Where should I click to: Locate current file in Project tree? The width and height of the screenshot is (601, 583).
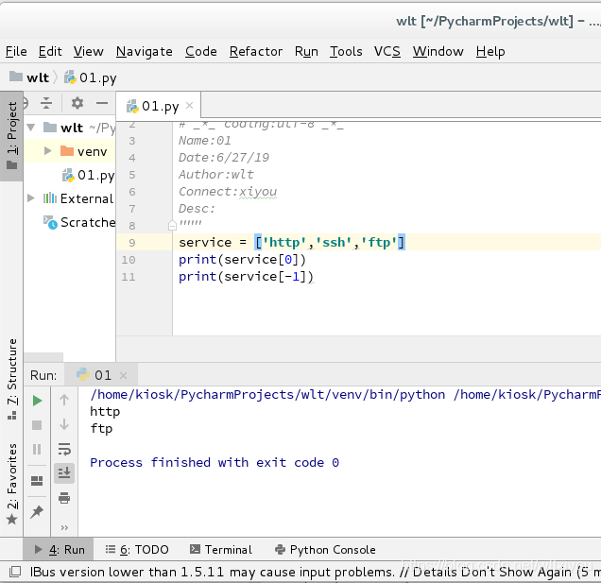tap(26, 103)
